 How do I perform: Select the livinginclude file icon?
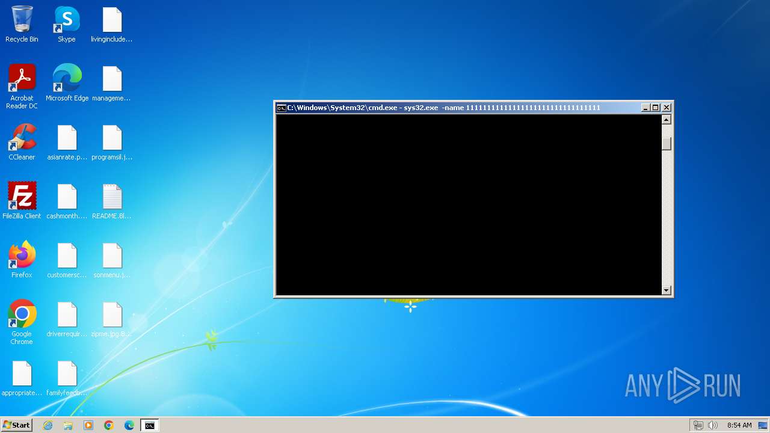pos(112,25)
